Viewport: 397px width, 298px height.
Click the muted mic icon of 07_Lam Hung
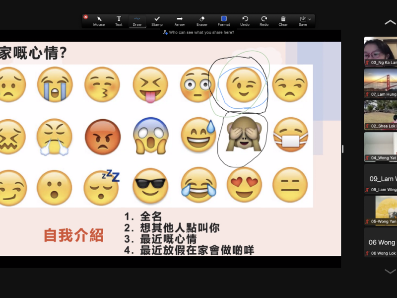[367, 94]
